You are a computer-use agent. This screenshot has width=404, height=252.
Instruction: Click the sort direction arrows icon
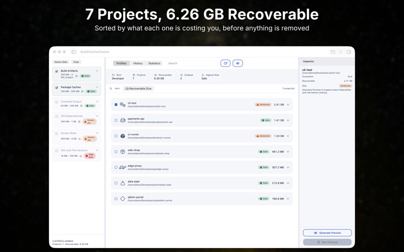coord(111,89)
